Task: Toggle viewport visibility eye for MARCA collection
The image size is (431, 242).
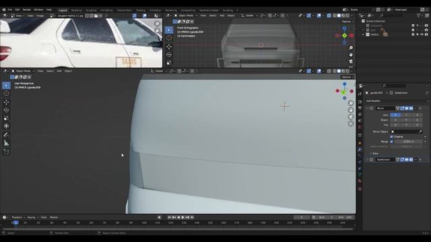Action: coord(422,34)
